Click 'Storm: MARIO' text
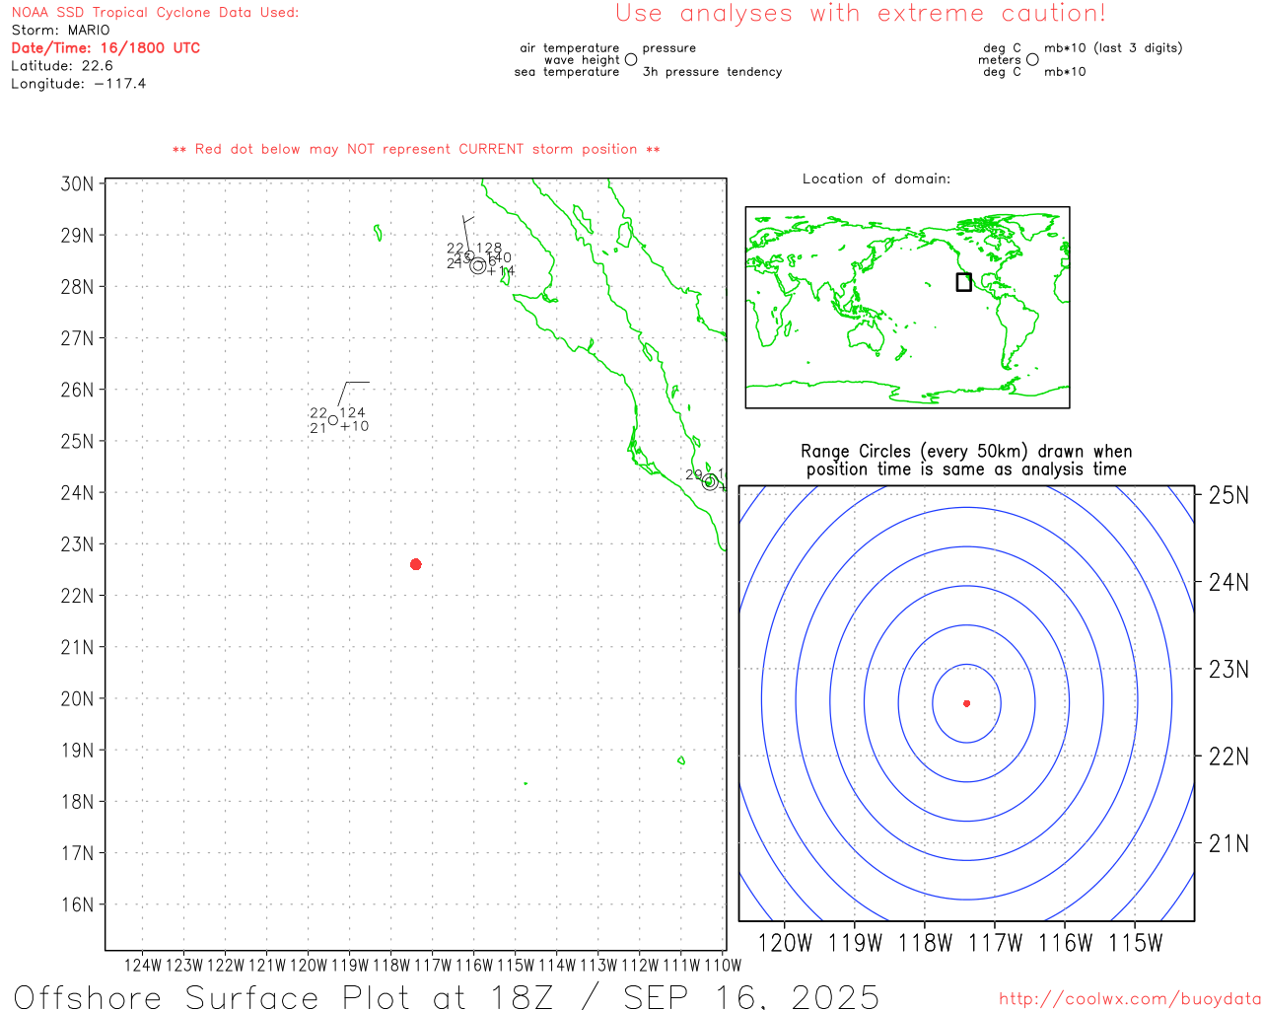Viewport: 1262px width, 1010px height. pos(60,31)
